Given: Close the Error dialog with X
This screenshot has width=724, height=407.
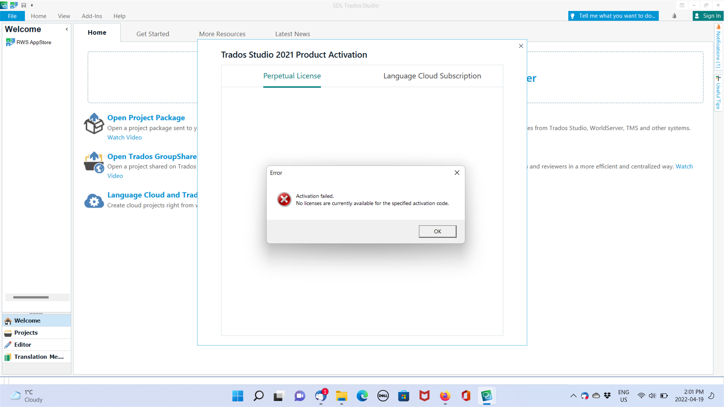Looking at the screenshot, I should tap(457, 173).
